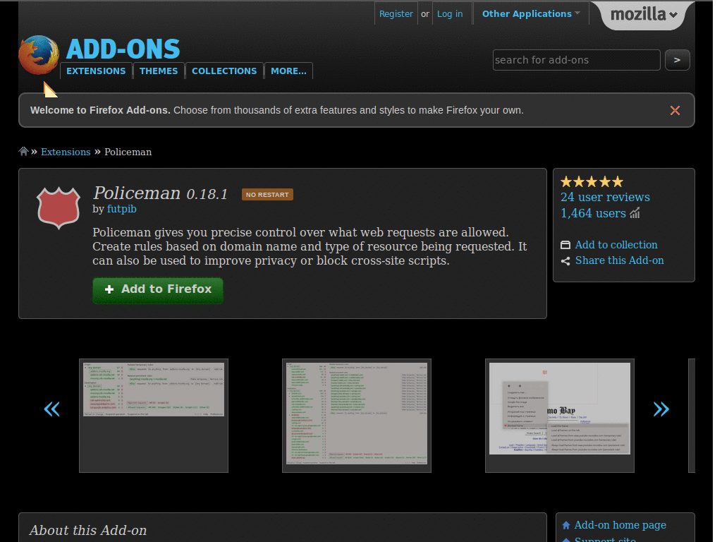Image resolution: width=722 pixels, height=542 pixels.
Task: Open the statistics chart icon beside users
Action: coord(635,213)
